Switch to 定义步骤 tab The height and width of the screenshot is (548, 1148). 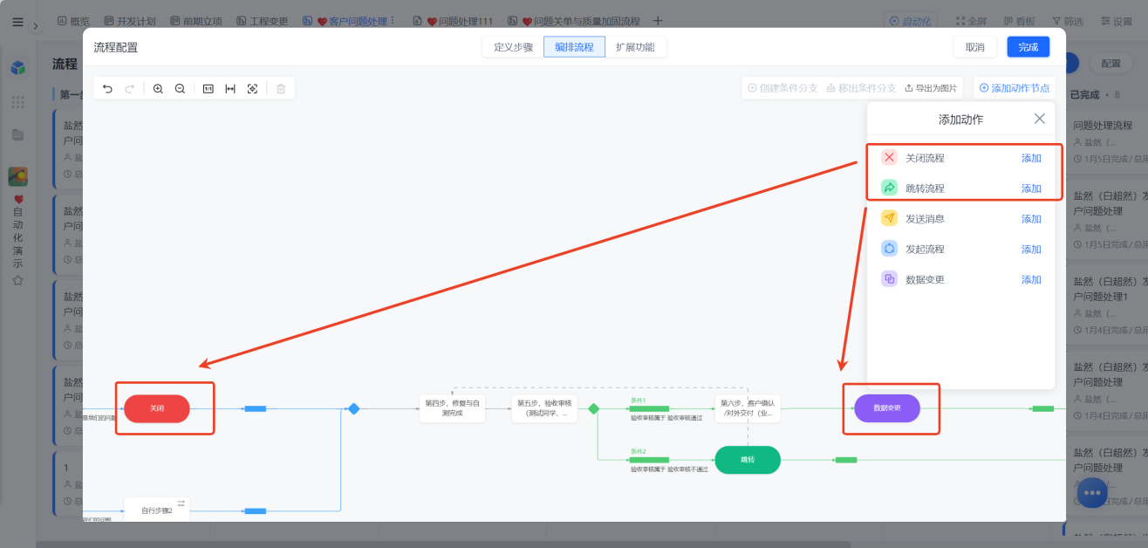[x=514, y=47]
